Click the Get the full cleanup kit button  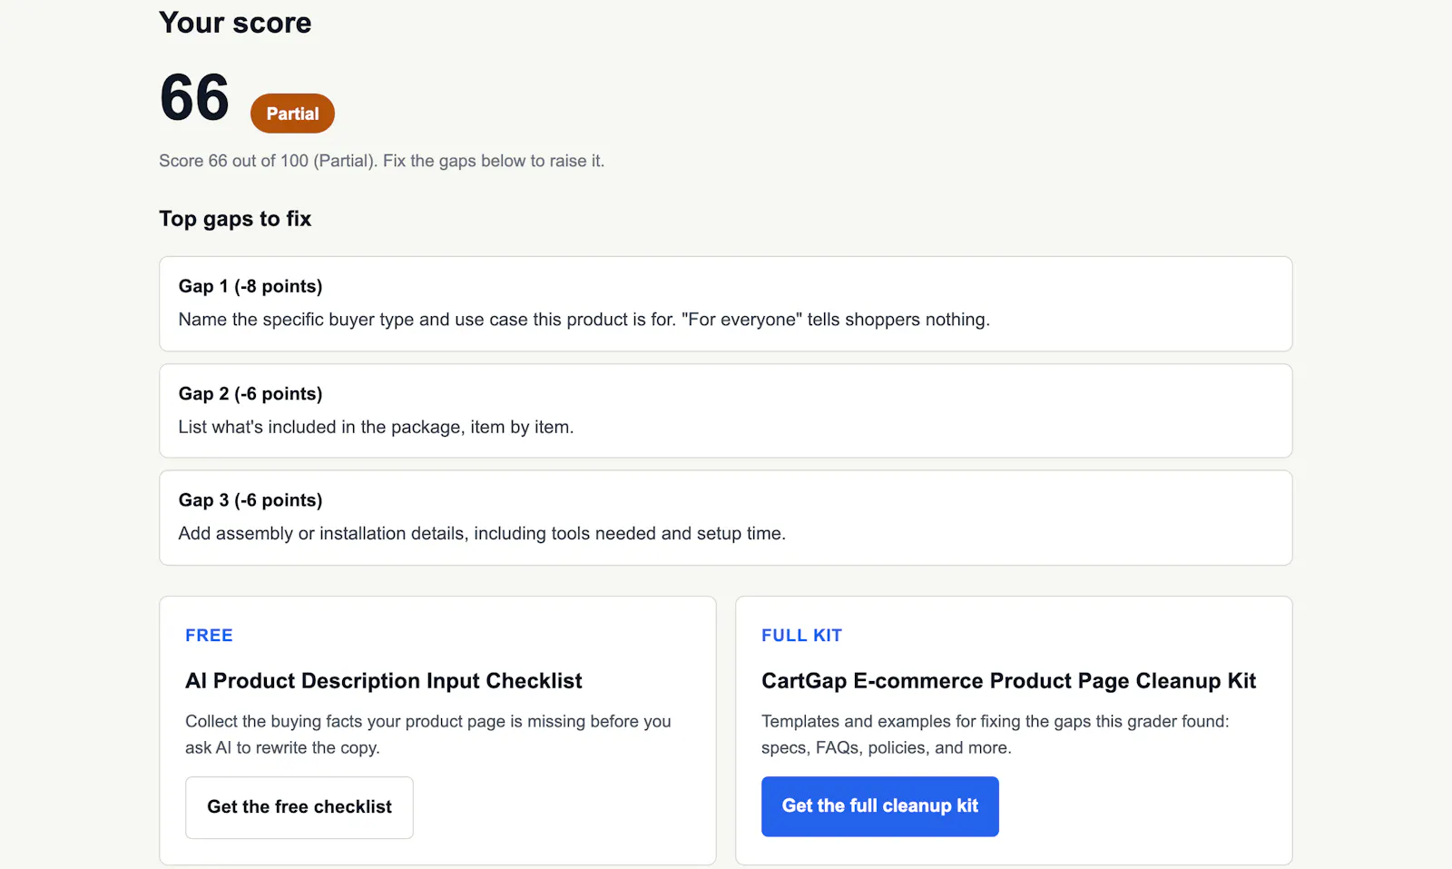[880, 806]
